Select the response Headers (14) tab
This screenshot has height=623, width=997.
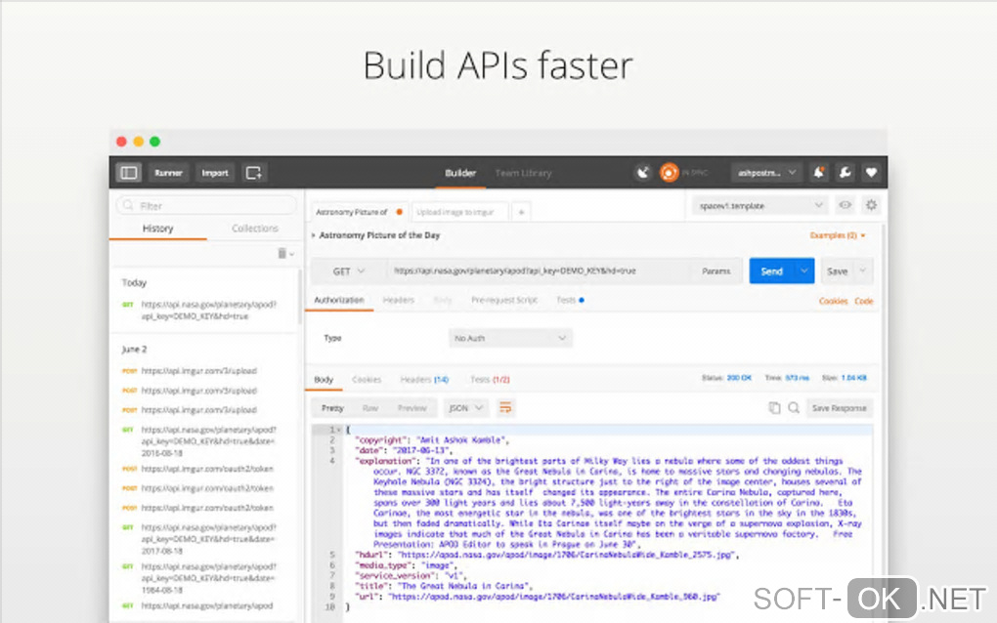(424, 380)
